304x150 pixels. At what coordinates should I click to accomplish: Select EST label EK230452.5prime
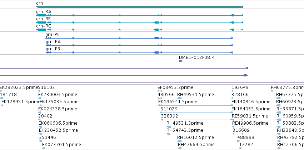point(58,130)
